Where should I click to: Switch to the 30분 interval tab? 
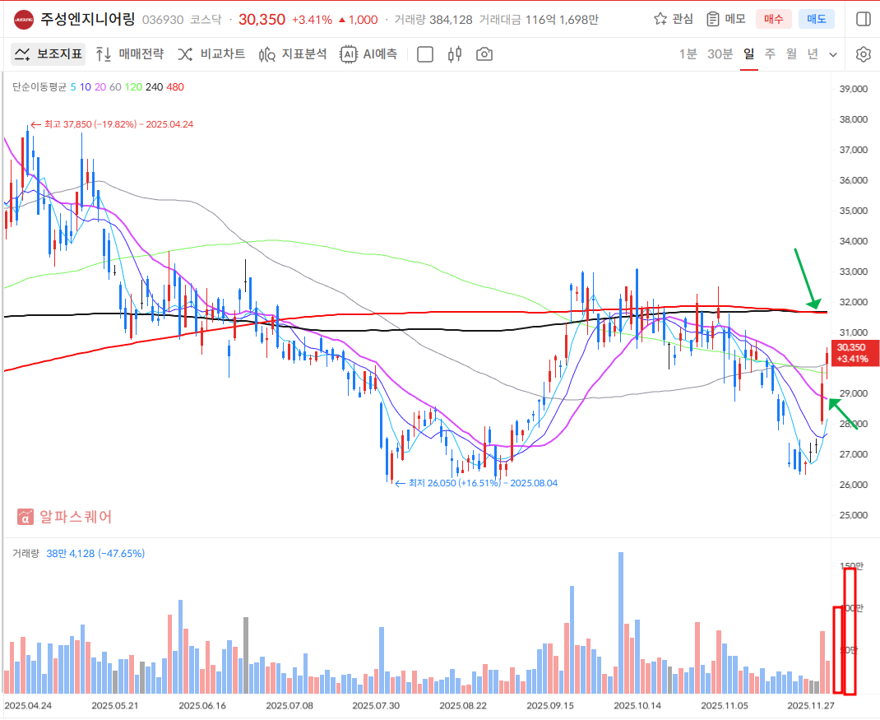pyautogui.click(x=720, y=54)
